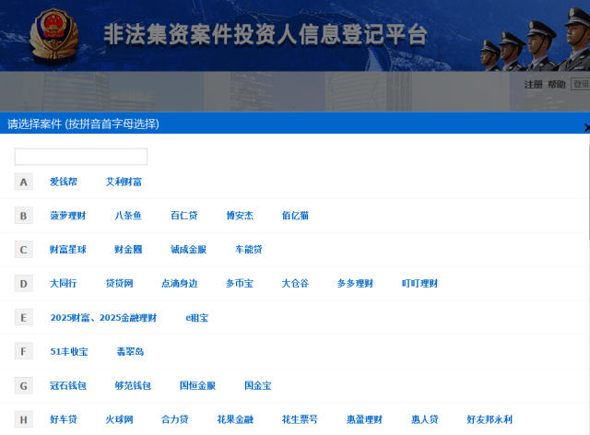Image resolution: width=590 pixels, height=435 pixels.
Task: Choose the 菠萝理财 case
Action: pos(68,216)
